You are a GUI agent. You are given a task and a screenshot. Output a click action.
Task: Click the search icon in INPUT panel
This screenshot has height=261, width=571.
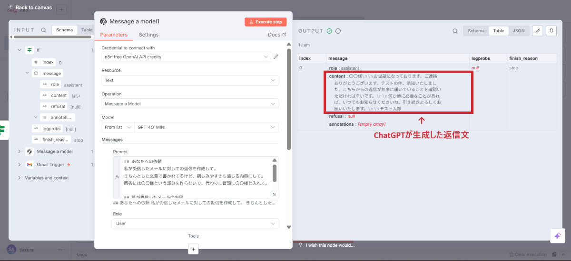[x=44, y=30]
